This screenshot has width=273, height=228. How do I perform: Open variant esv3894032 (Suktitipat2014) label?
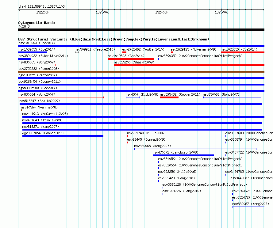pyautogui.click(x=43, y=56)
